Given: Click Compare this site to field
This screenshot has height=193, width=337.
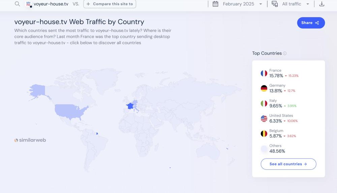Looking at the screenshot, I should [x=110, y=4].
